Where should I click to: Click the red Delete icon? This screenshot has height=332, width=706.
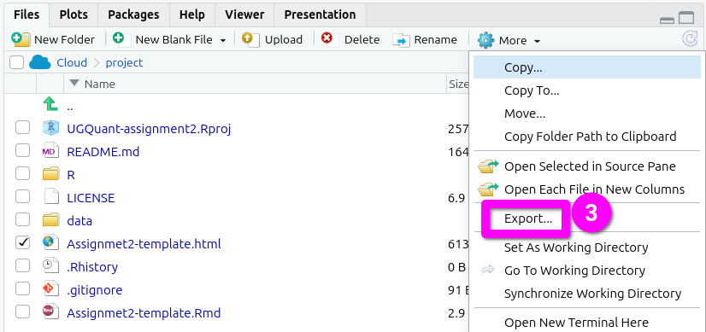[x=327, y=38]
